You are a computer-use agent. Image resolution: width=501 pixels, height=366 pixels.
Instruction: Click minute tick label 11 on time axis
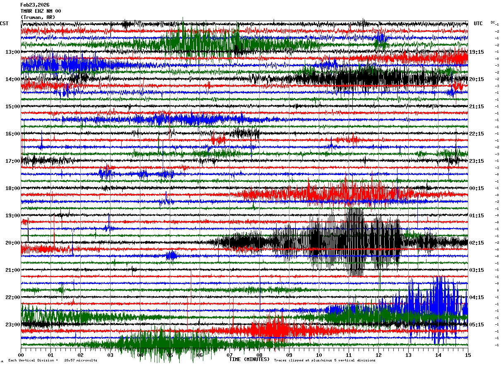coord(349,355)
